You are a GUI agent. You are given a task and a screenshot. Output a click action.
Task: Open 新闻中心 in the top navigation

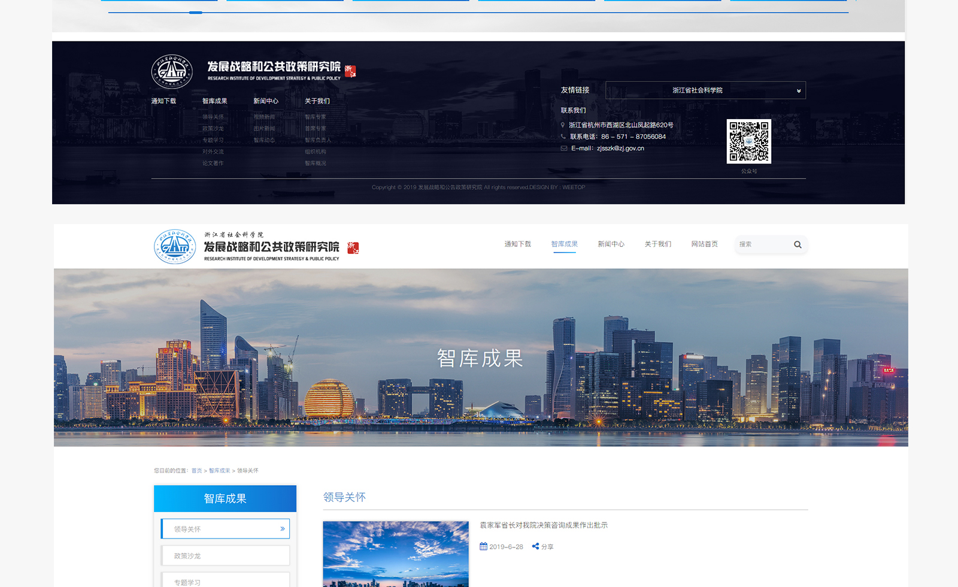click(x=611, y=244)
